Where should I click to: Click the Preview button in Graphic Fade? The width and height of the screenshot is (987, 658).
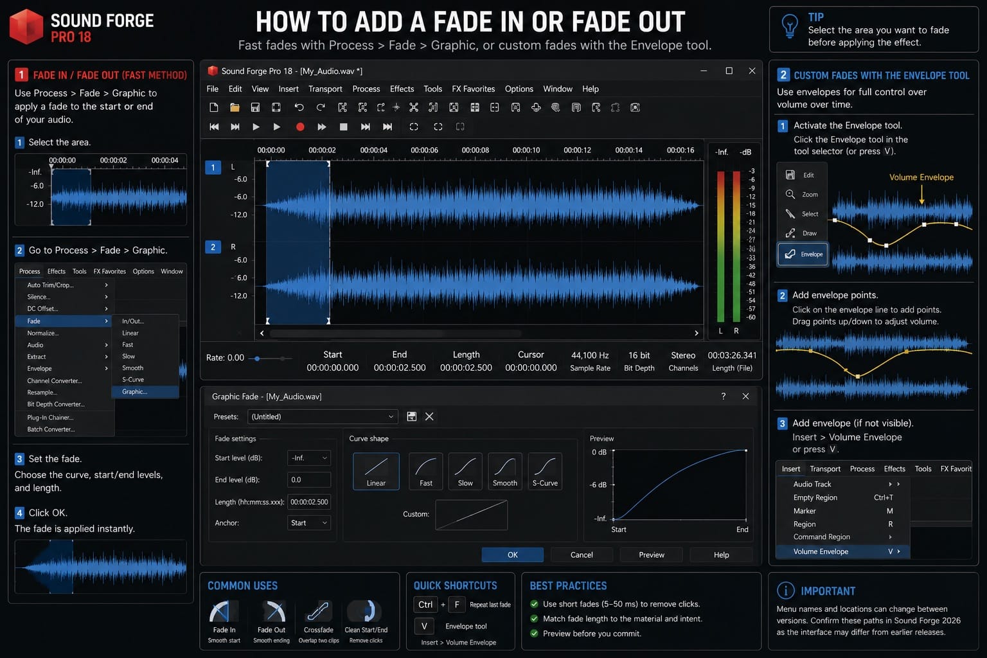[652, 555]
